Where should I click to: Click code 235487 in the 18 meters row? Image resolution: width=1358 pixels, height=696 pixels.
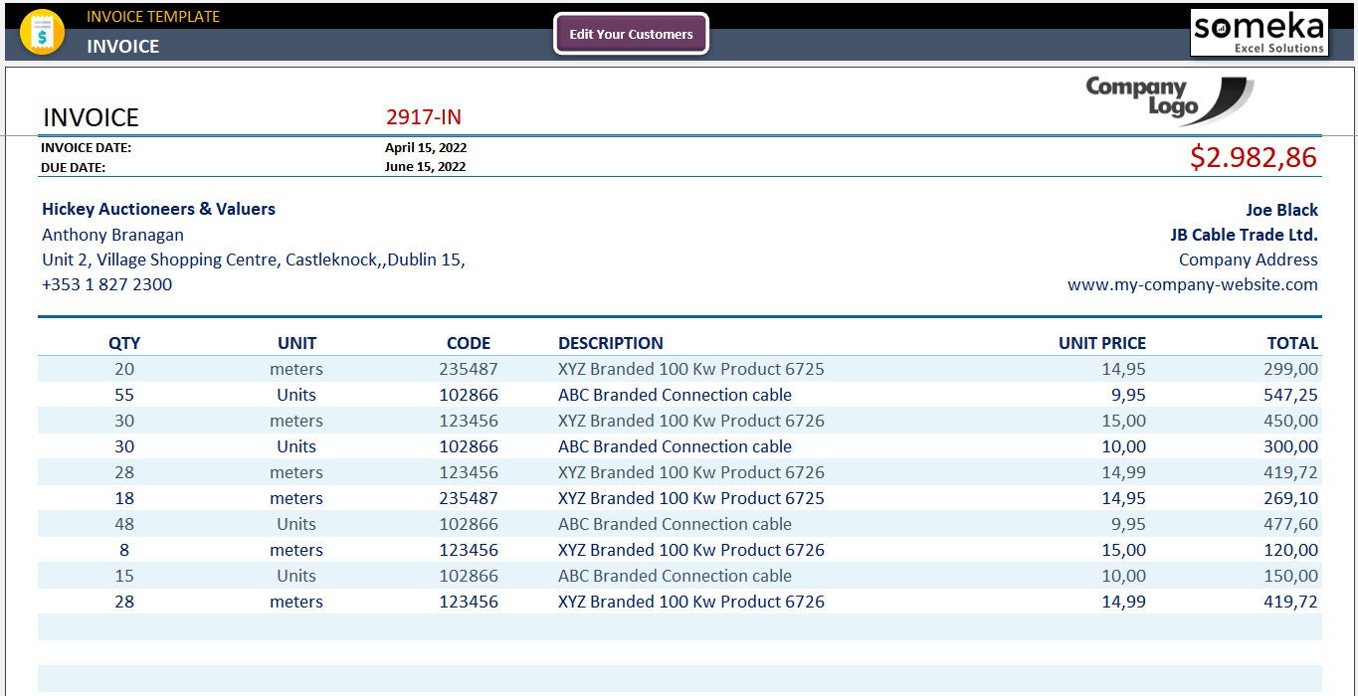point(469,498)
